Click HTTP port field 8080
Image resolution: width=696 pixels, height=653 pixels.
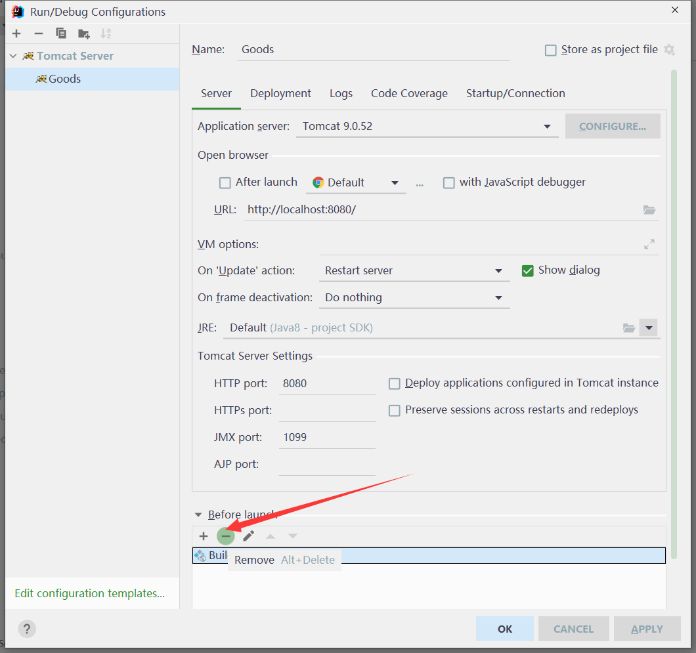point(327,384)
